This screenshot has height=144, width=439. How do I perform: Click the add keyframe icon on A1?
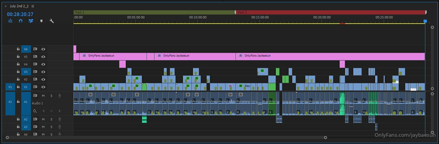51,111
